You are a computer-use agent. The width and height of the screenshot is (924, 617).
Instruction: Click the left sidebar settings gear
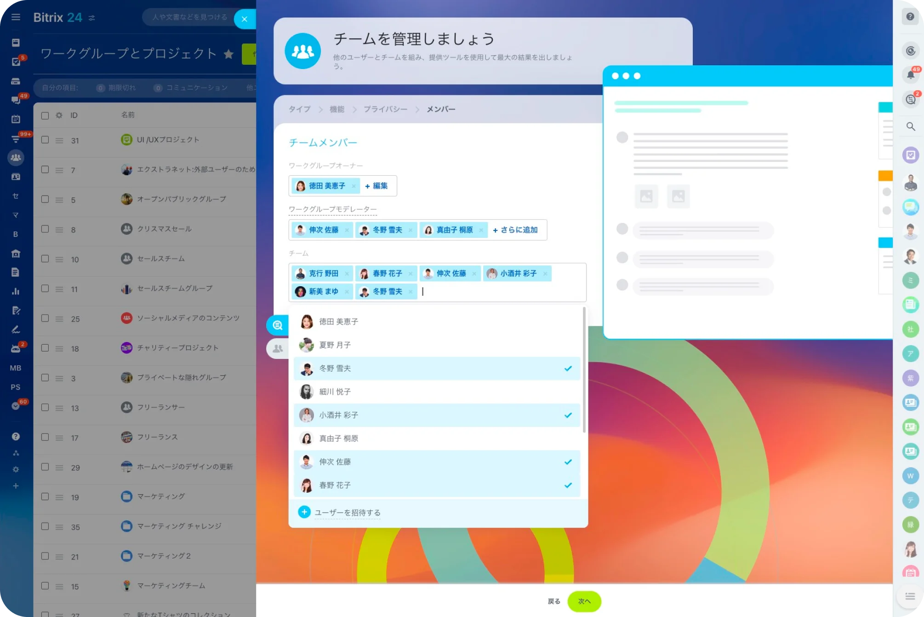tap(16, 469)
